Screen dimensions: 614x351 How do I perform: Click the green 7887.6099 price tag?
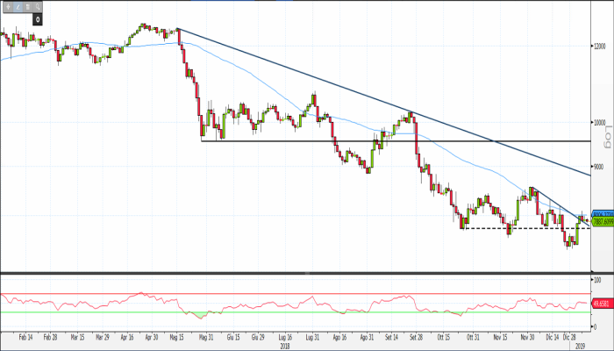tap(602, 222)
